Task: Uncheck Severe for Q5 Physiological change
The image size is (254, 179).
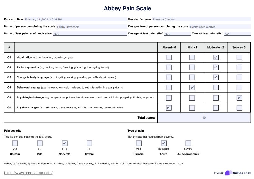Action: pos(239,98)
